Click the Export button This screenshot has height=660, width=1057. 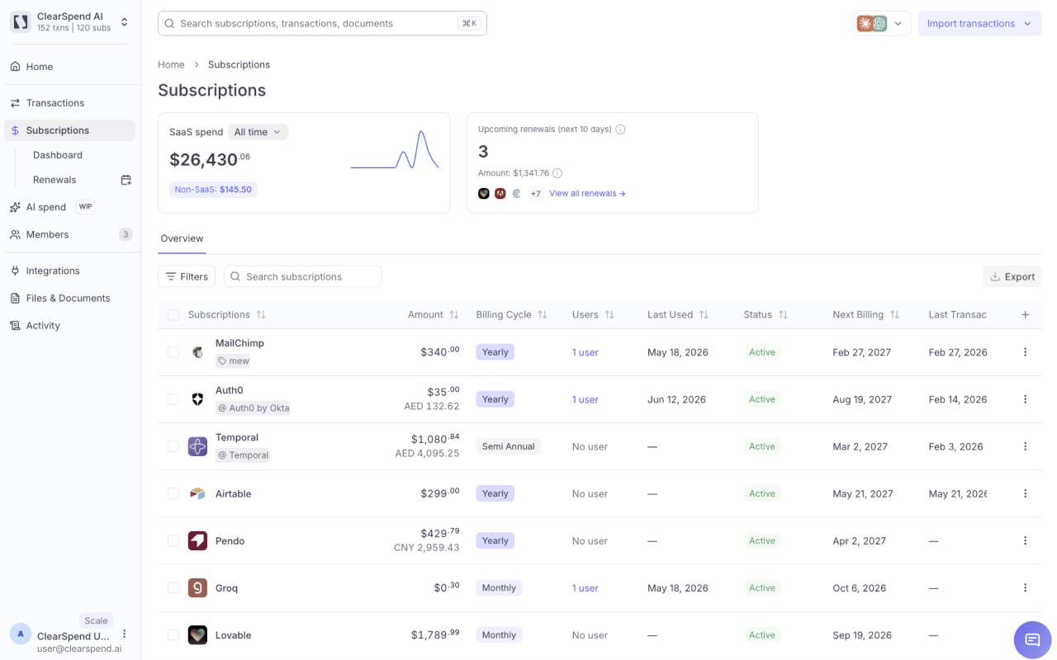click(x=1012, y=276)
